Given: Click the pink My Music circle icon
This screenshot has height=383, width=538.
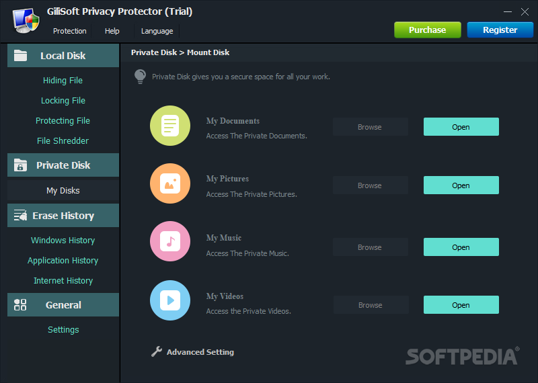Looking at the screenshot, I should click(170, 241).
